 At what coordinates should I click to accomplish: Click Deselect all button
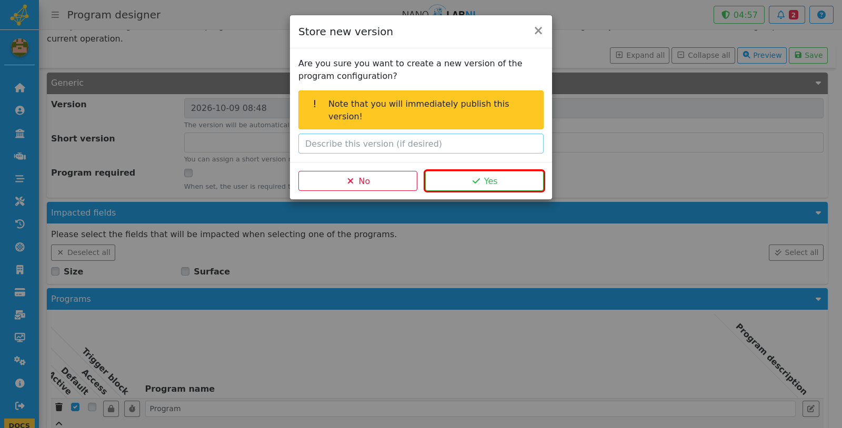tap(83, 252)
